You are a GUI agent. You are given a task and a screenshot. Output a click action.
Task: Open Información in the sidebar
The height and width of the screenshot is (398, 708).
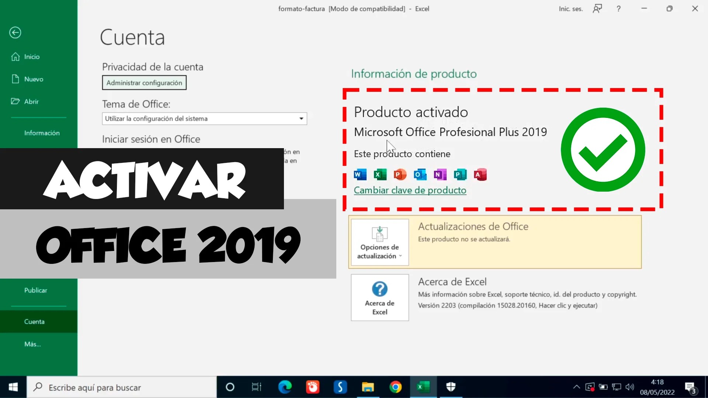click(x=42, y=133)
